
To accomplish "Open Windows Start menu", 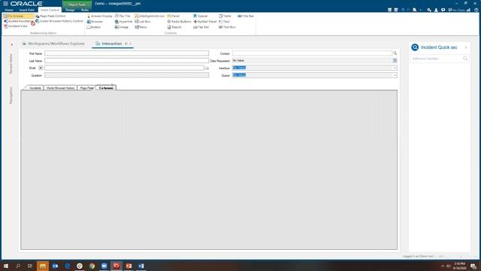I will click(5, 266).
